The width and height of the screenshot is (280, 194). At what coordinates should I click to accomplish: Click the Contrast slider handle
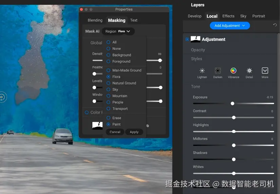[x=234, y=117]
